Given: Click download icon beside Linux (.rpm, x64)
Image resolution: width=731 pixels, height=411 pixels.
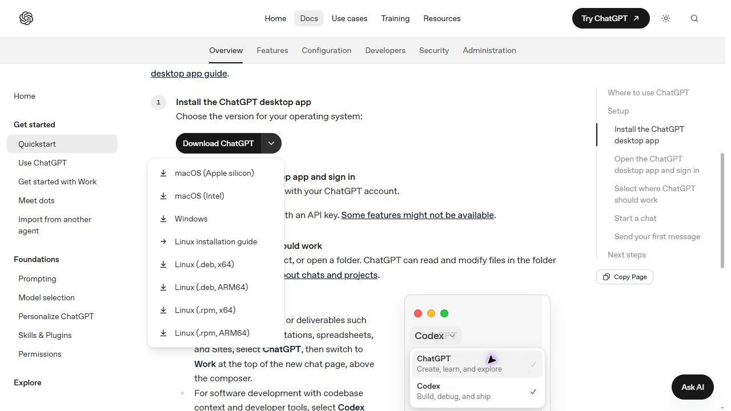Looking at the screenshot, I should (163, 310).
